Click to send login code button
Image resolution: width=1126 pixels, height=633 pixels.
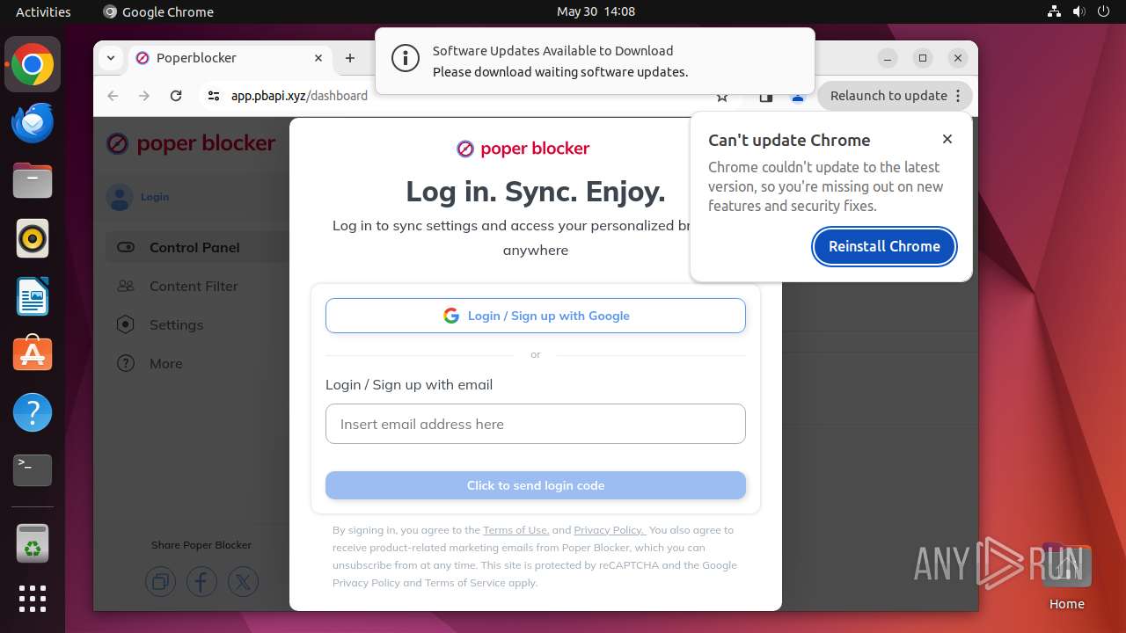point(536,485)
